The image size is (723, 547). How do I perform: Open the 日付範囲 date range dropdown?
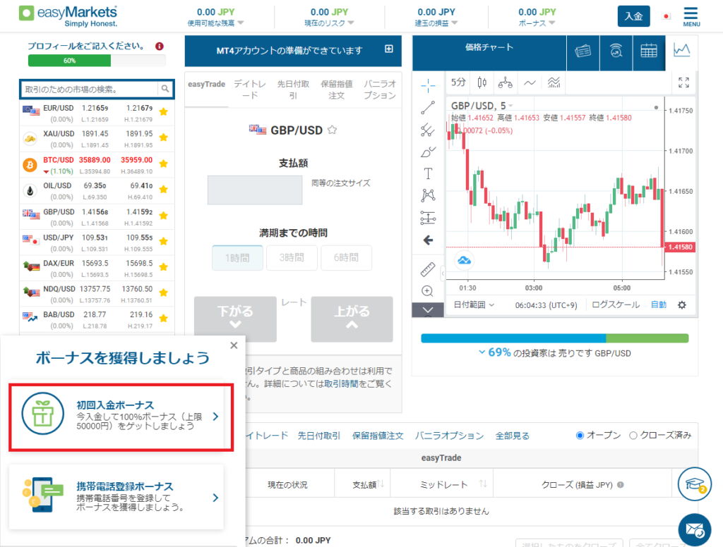474,305
